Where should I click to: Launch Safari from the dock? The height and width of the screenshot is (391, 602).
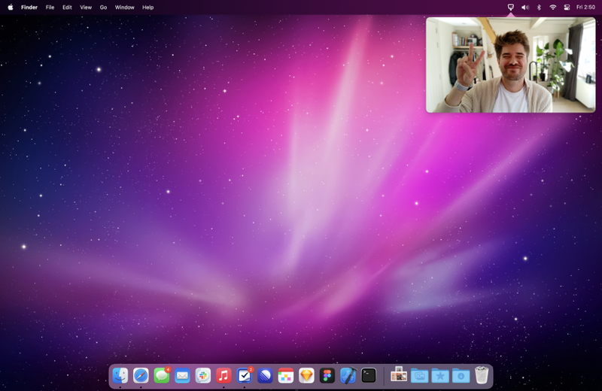pyautogui.click(x=141, y=375)
